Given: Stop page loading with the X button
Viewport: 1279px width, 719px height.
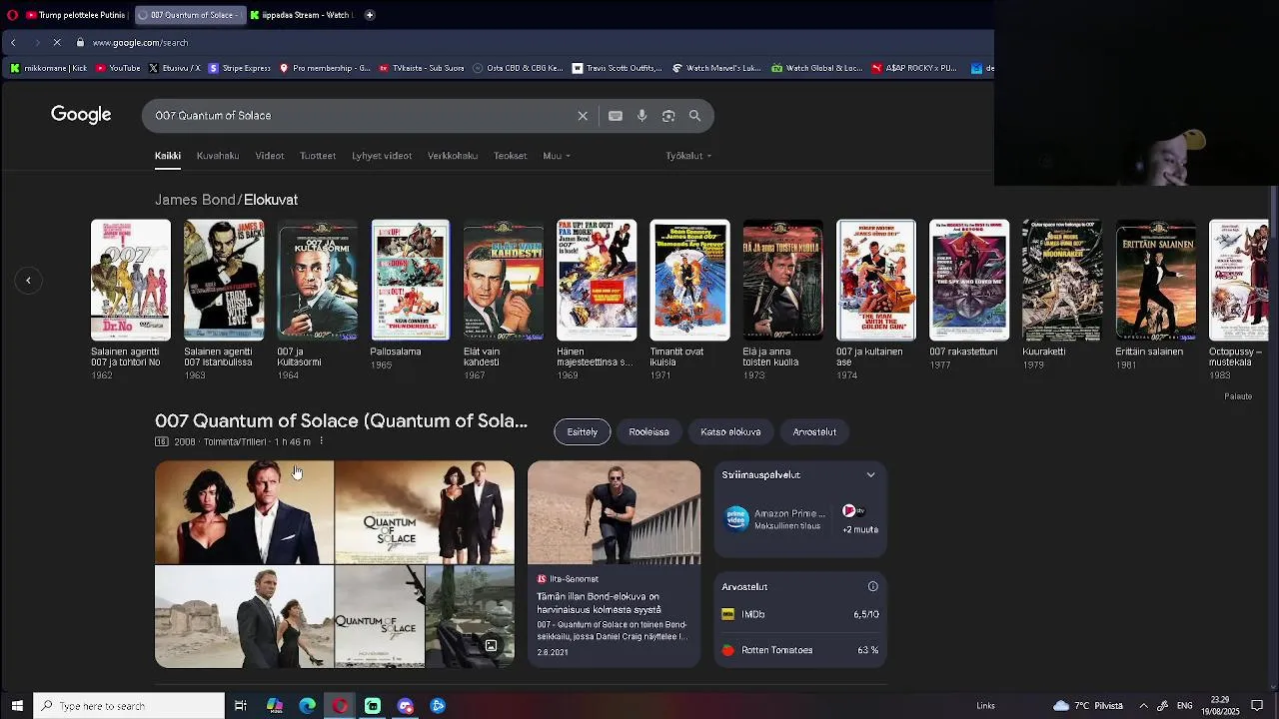Looking at the screenshot, I should tap(57, 43).
